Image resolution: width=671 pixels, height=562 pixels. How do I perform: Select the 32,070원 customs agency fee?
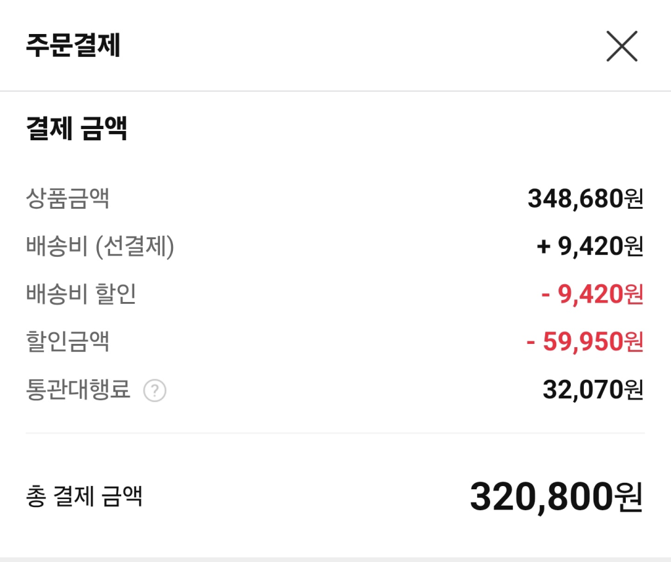[593, 390]
